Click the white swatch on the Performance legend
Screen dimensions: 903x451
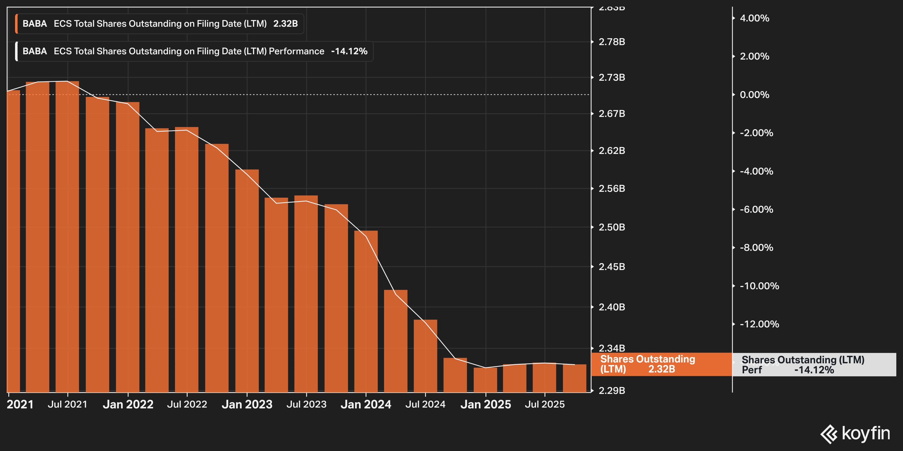pos(16,51)
